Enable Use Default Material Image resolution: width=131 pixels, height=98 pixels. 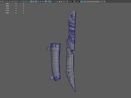point(34,2)
